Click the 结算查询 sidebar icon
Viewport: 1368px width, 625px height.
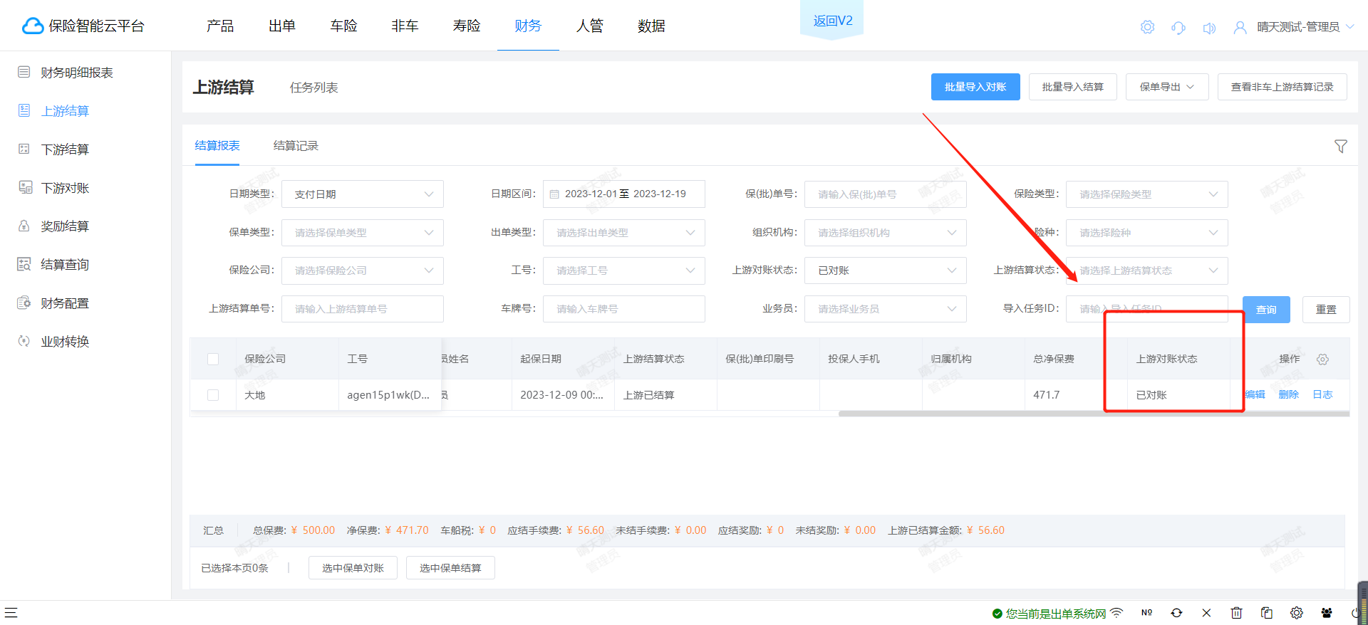24,264
